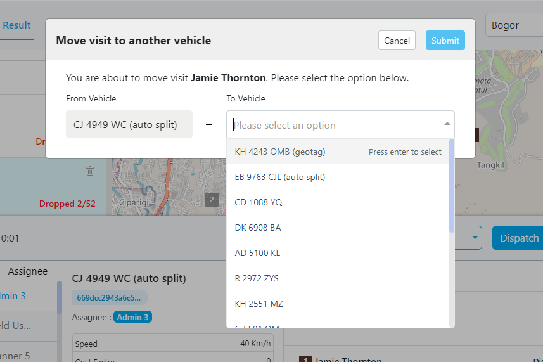The image size is (543, 362).
Task: Delete route using the trash icon
Action: click(90, 171)
